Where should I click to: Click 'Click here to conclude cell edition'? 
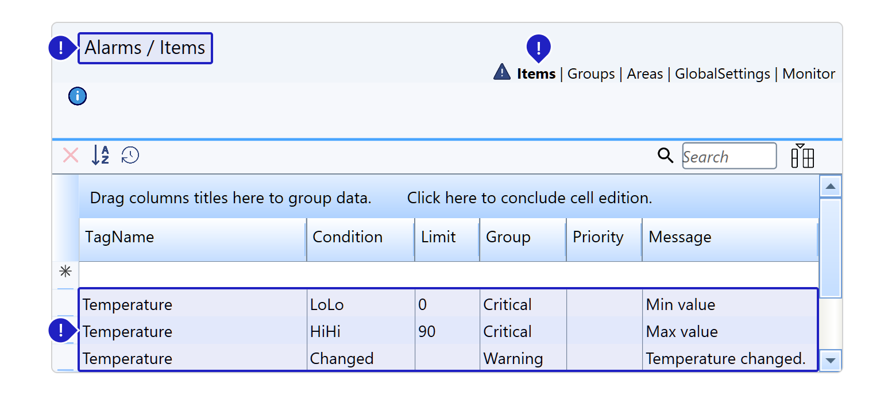pyautogui.click(x=529, y=198)
